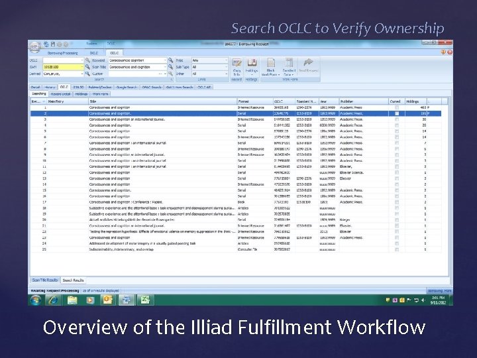Click the search magnifier next to Derived field
The image size is (477, 358).
point(87,74)
